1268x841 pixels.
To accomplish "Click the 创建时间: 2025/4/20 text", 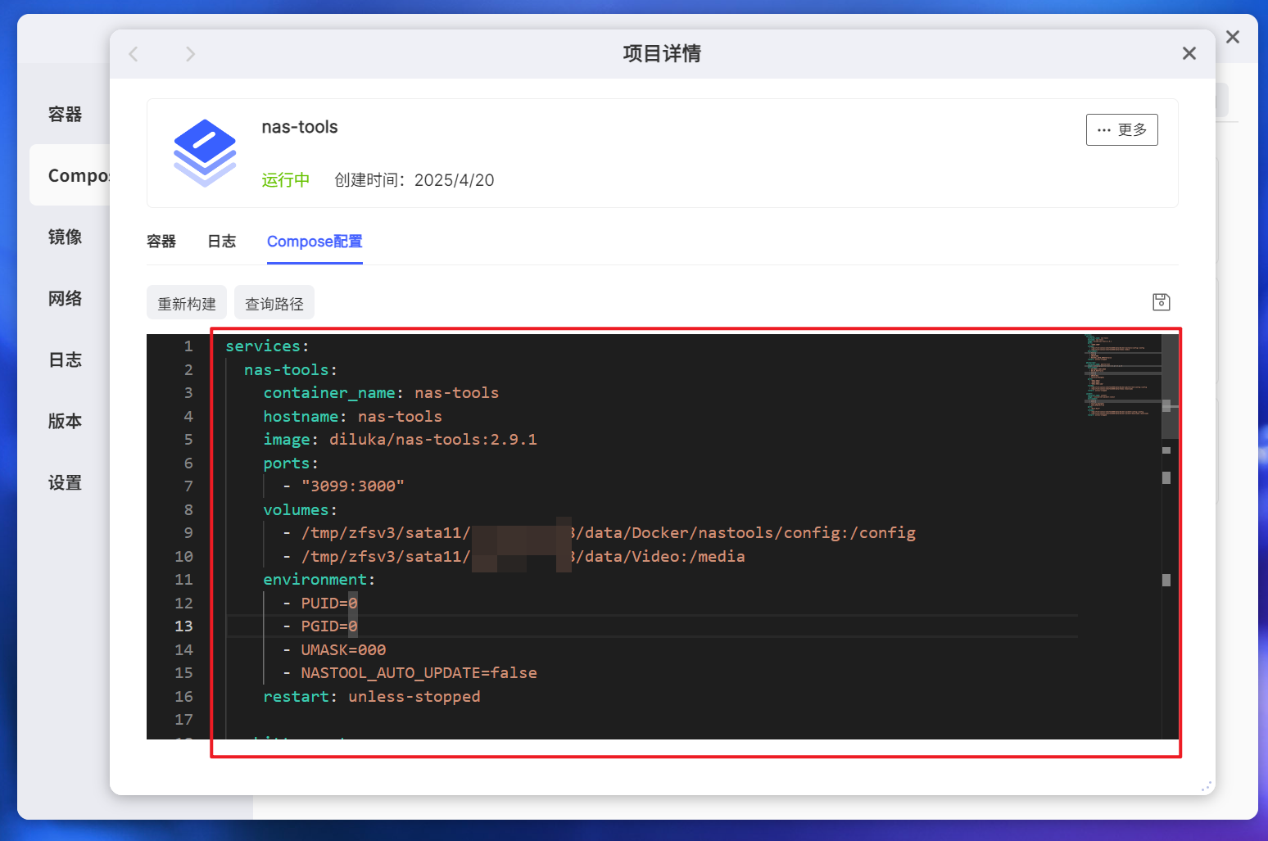I will [x=414, y=180].
